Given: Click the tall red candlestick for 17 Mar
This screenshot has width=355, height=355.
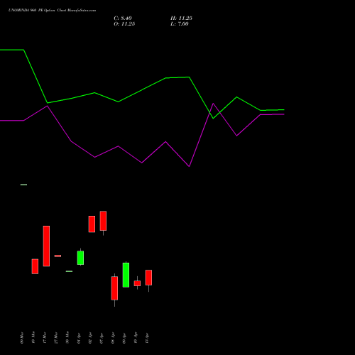Looking at the screenshot, I should (46, 246).
